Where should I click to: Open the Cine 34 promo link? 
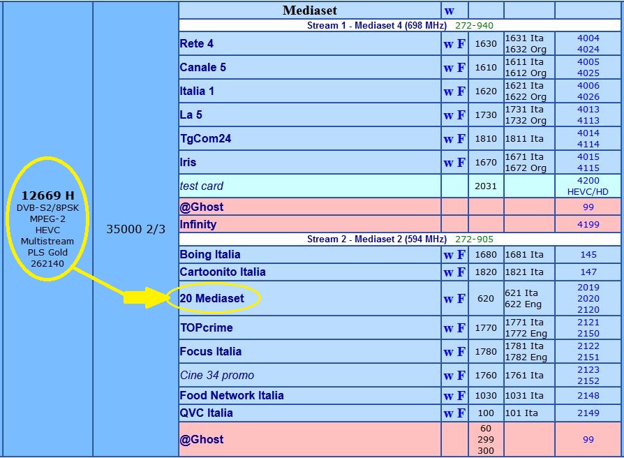click(217, 375)
